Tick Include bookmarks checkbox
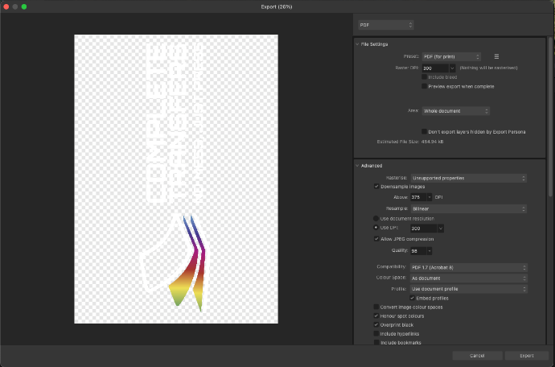 [376, 342]
